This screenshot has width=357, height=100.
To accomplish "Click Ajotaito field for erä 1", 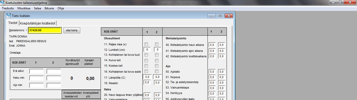I will coord(212,72).
